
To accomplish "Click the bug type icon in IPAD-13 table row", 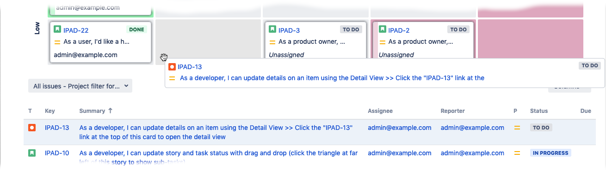I will (x=32, y=128).
